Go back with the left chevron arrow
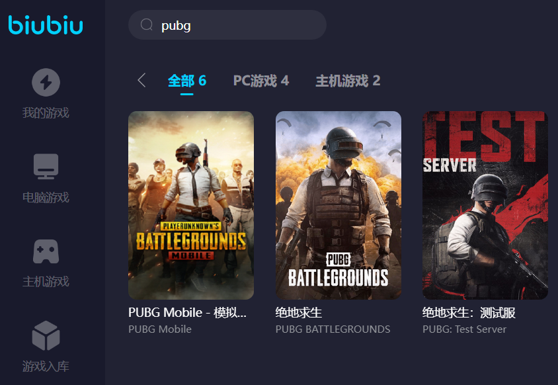The width and height of the screenshot is (558, 385). pyautogui.click(x=141, y=80)
